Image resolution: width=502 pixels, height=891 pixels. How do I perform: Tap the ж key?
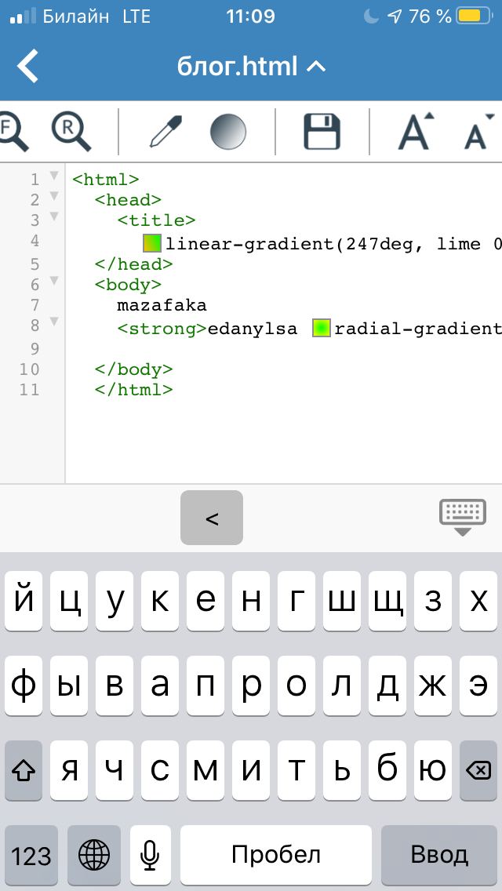[x=433, y=686]
